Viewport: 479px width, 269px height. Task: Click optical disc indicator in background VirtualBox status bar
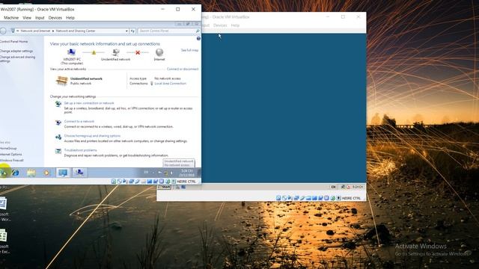point(284,198)
